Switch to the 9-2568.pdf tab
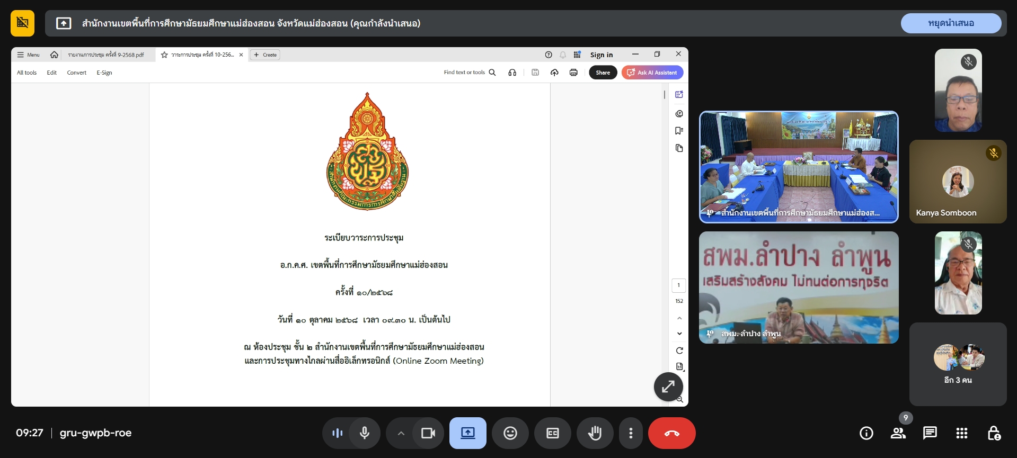The height and width of the screenshot is (458, 1017). pyautogui.click(x=106, y=55)
